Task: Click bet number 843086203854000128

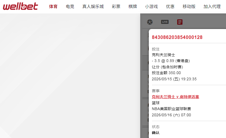Action: pyautogui.click(x=177, y=37)
